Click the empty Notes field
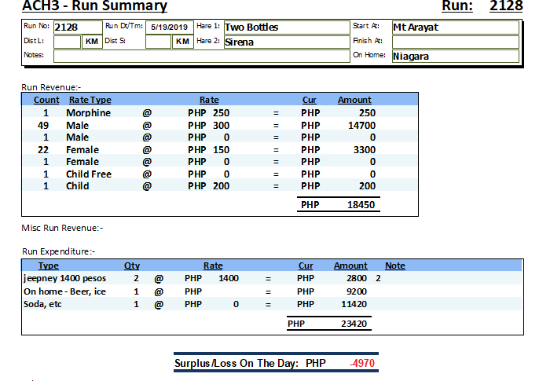The height and width of the screenshot is (381, 550). tap(200, 57)
